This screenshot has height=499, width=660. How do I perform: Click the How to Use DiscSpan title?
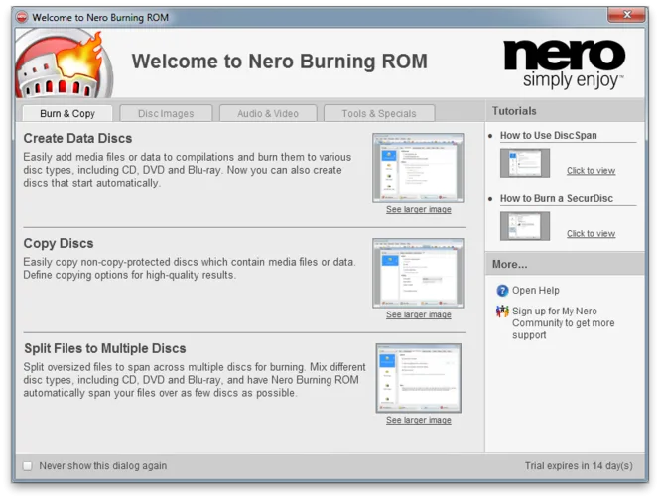[549, 136]
